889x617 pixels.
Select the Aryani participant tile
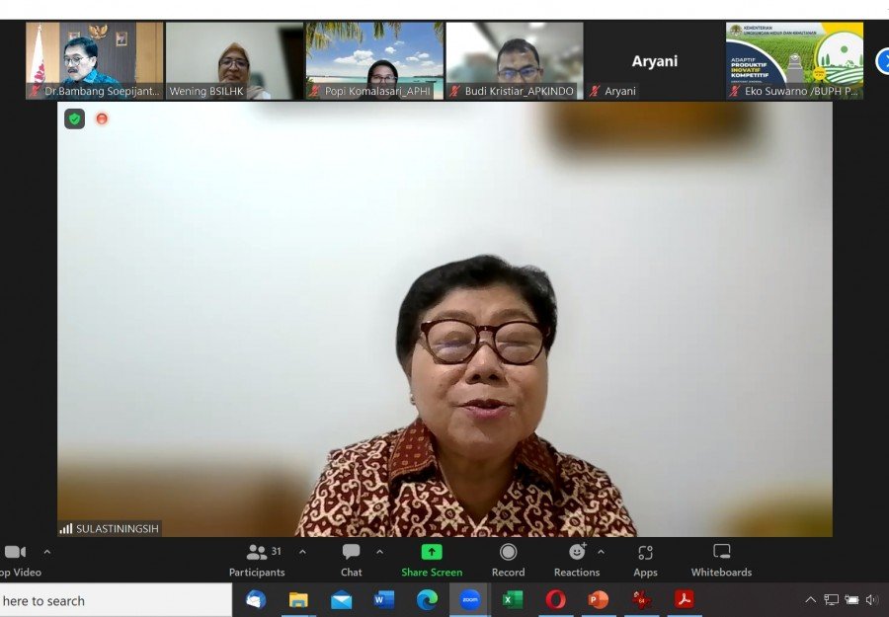(654, 60)
